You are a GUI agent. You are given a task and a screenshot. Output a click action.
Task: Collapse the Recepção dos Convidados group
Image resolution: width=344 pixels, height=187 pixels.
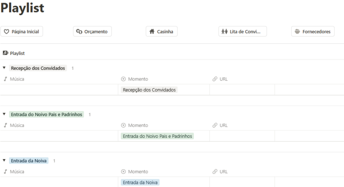click(x=4, y=68)
